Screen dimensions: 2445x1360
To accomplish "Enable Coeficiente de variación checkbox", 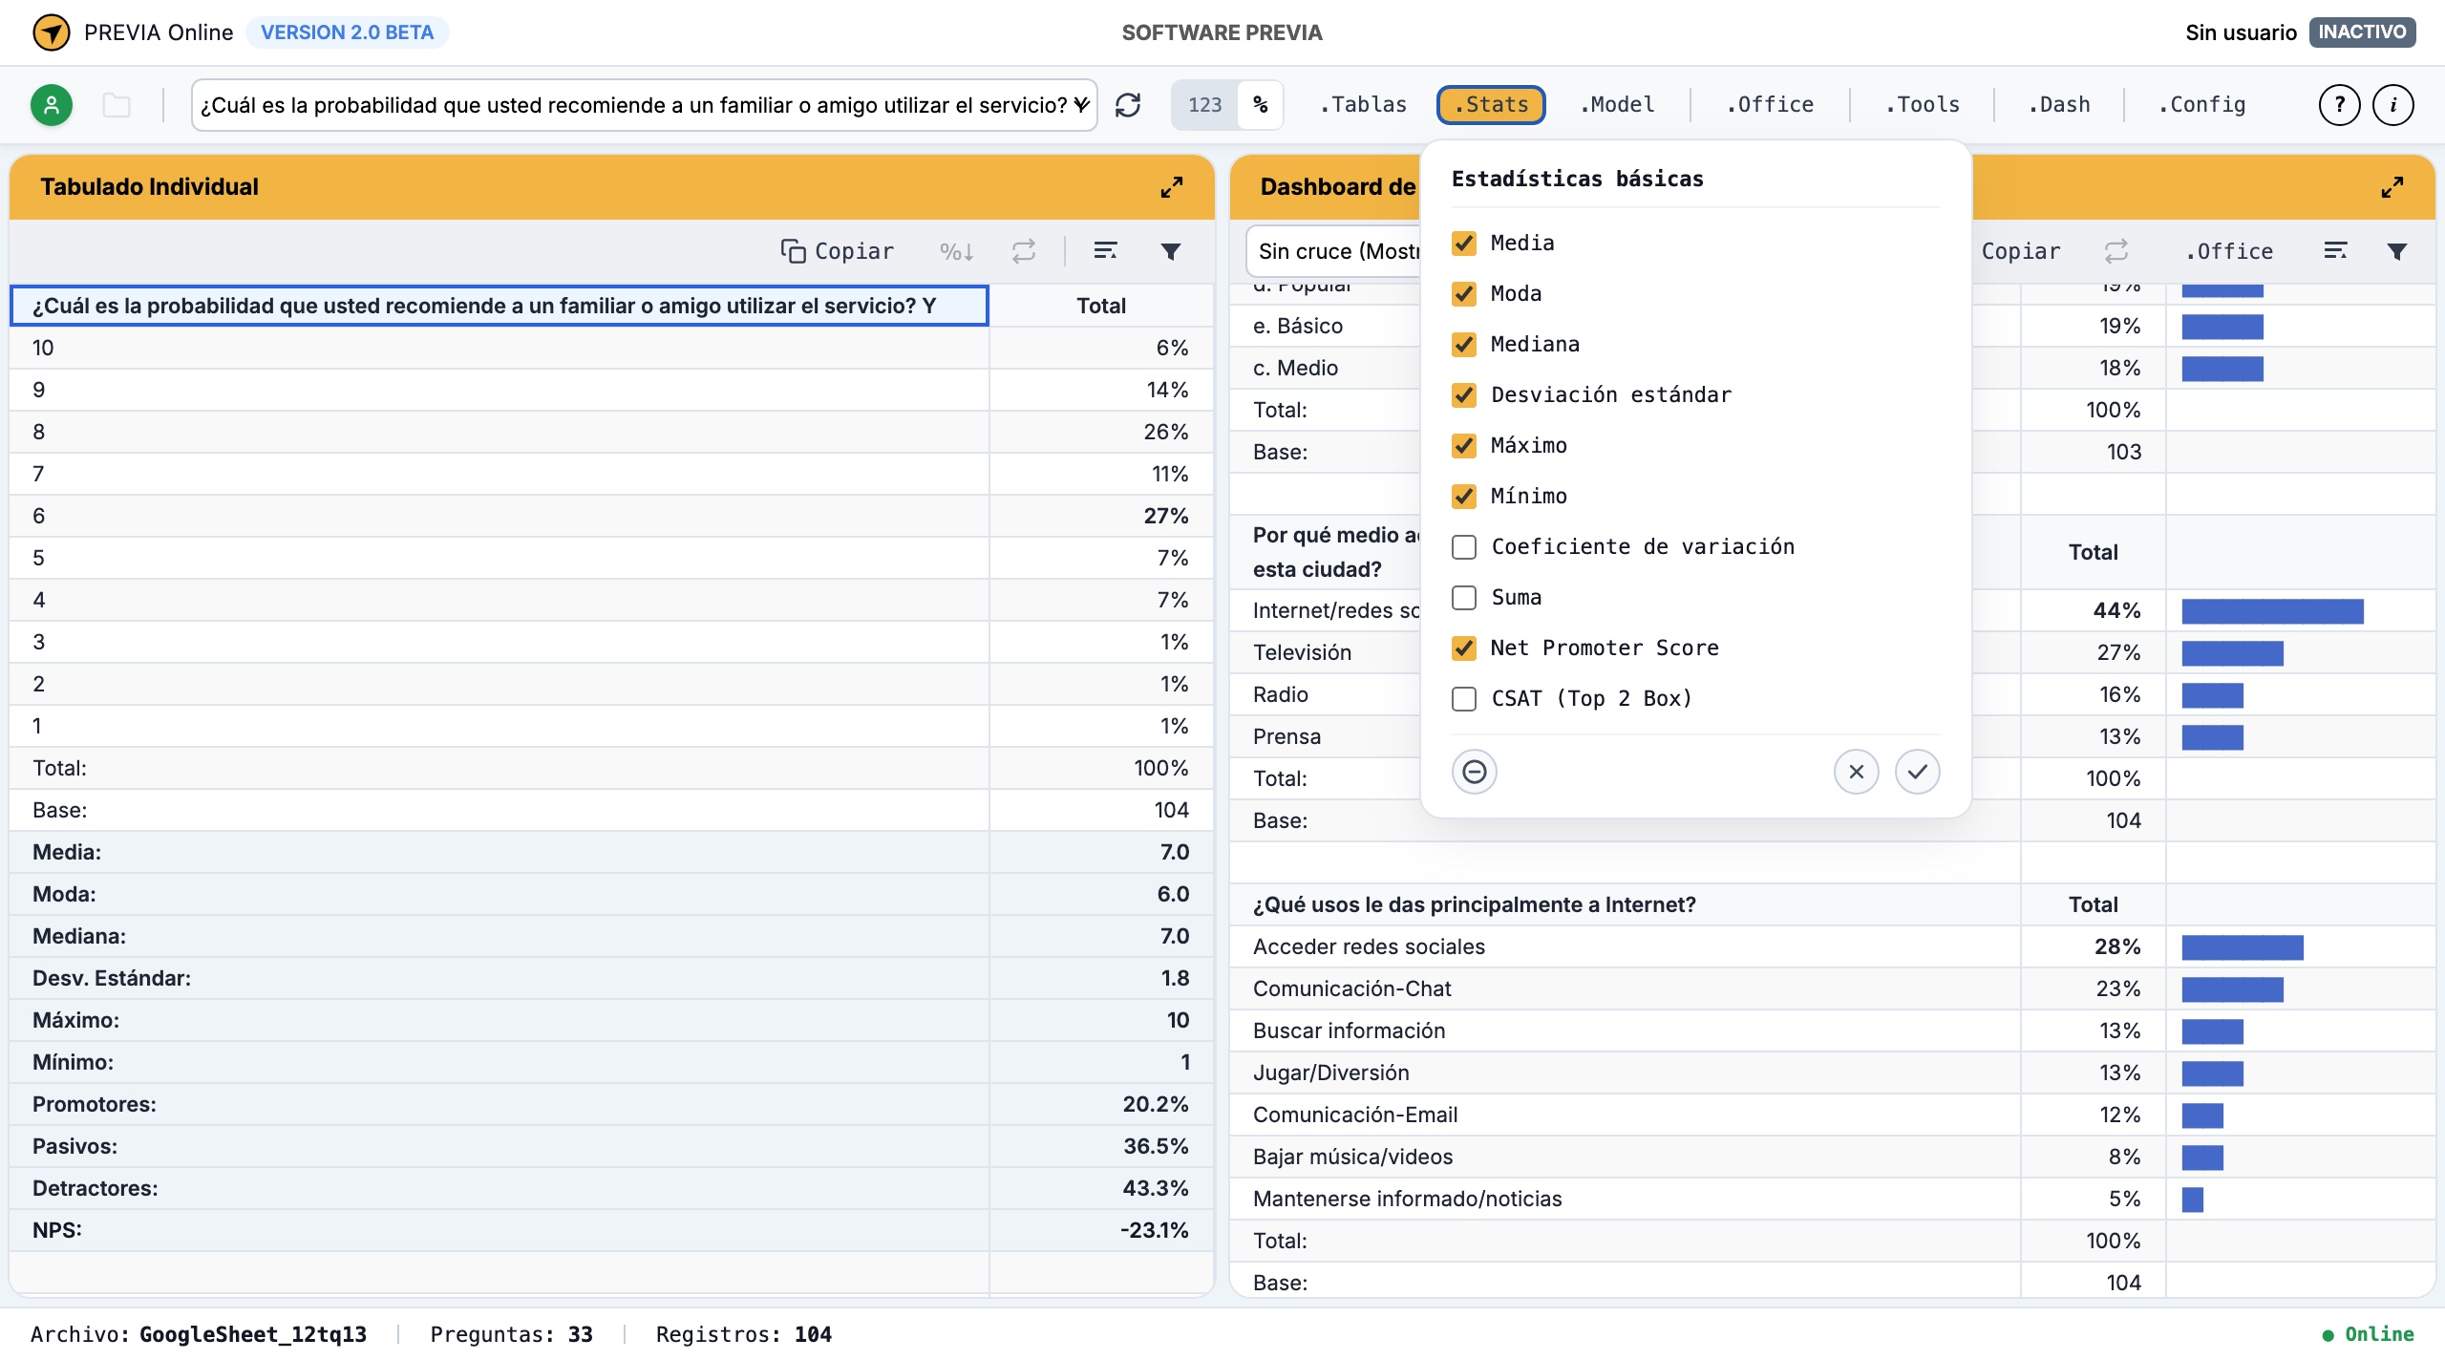I will coord(1464,547).
